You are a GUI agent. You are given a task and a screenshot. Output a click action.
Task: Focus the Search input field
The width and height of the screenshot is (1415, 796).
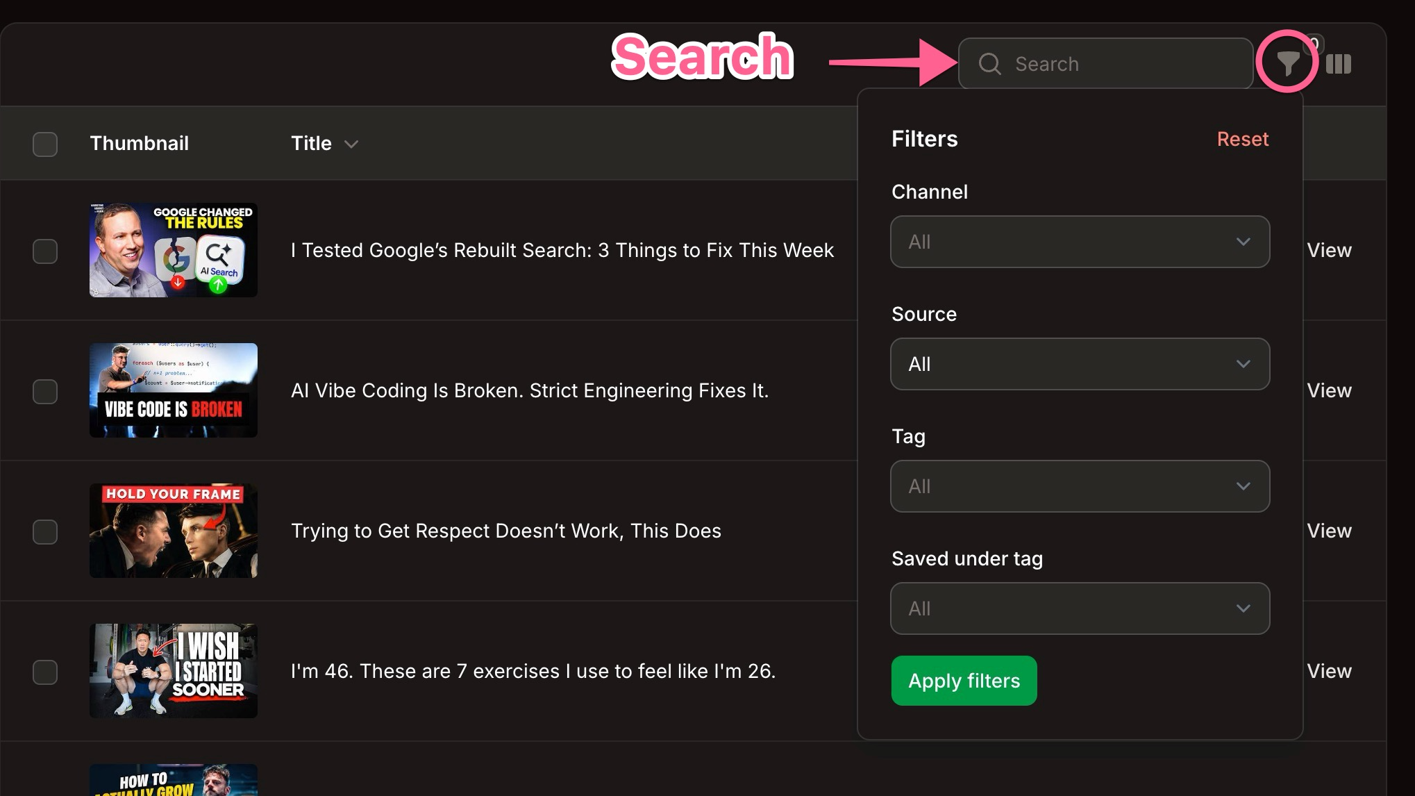click(x=1105, y=64)
